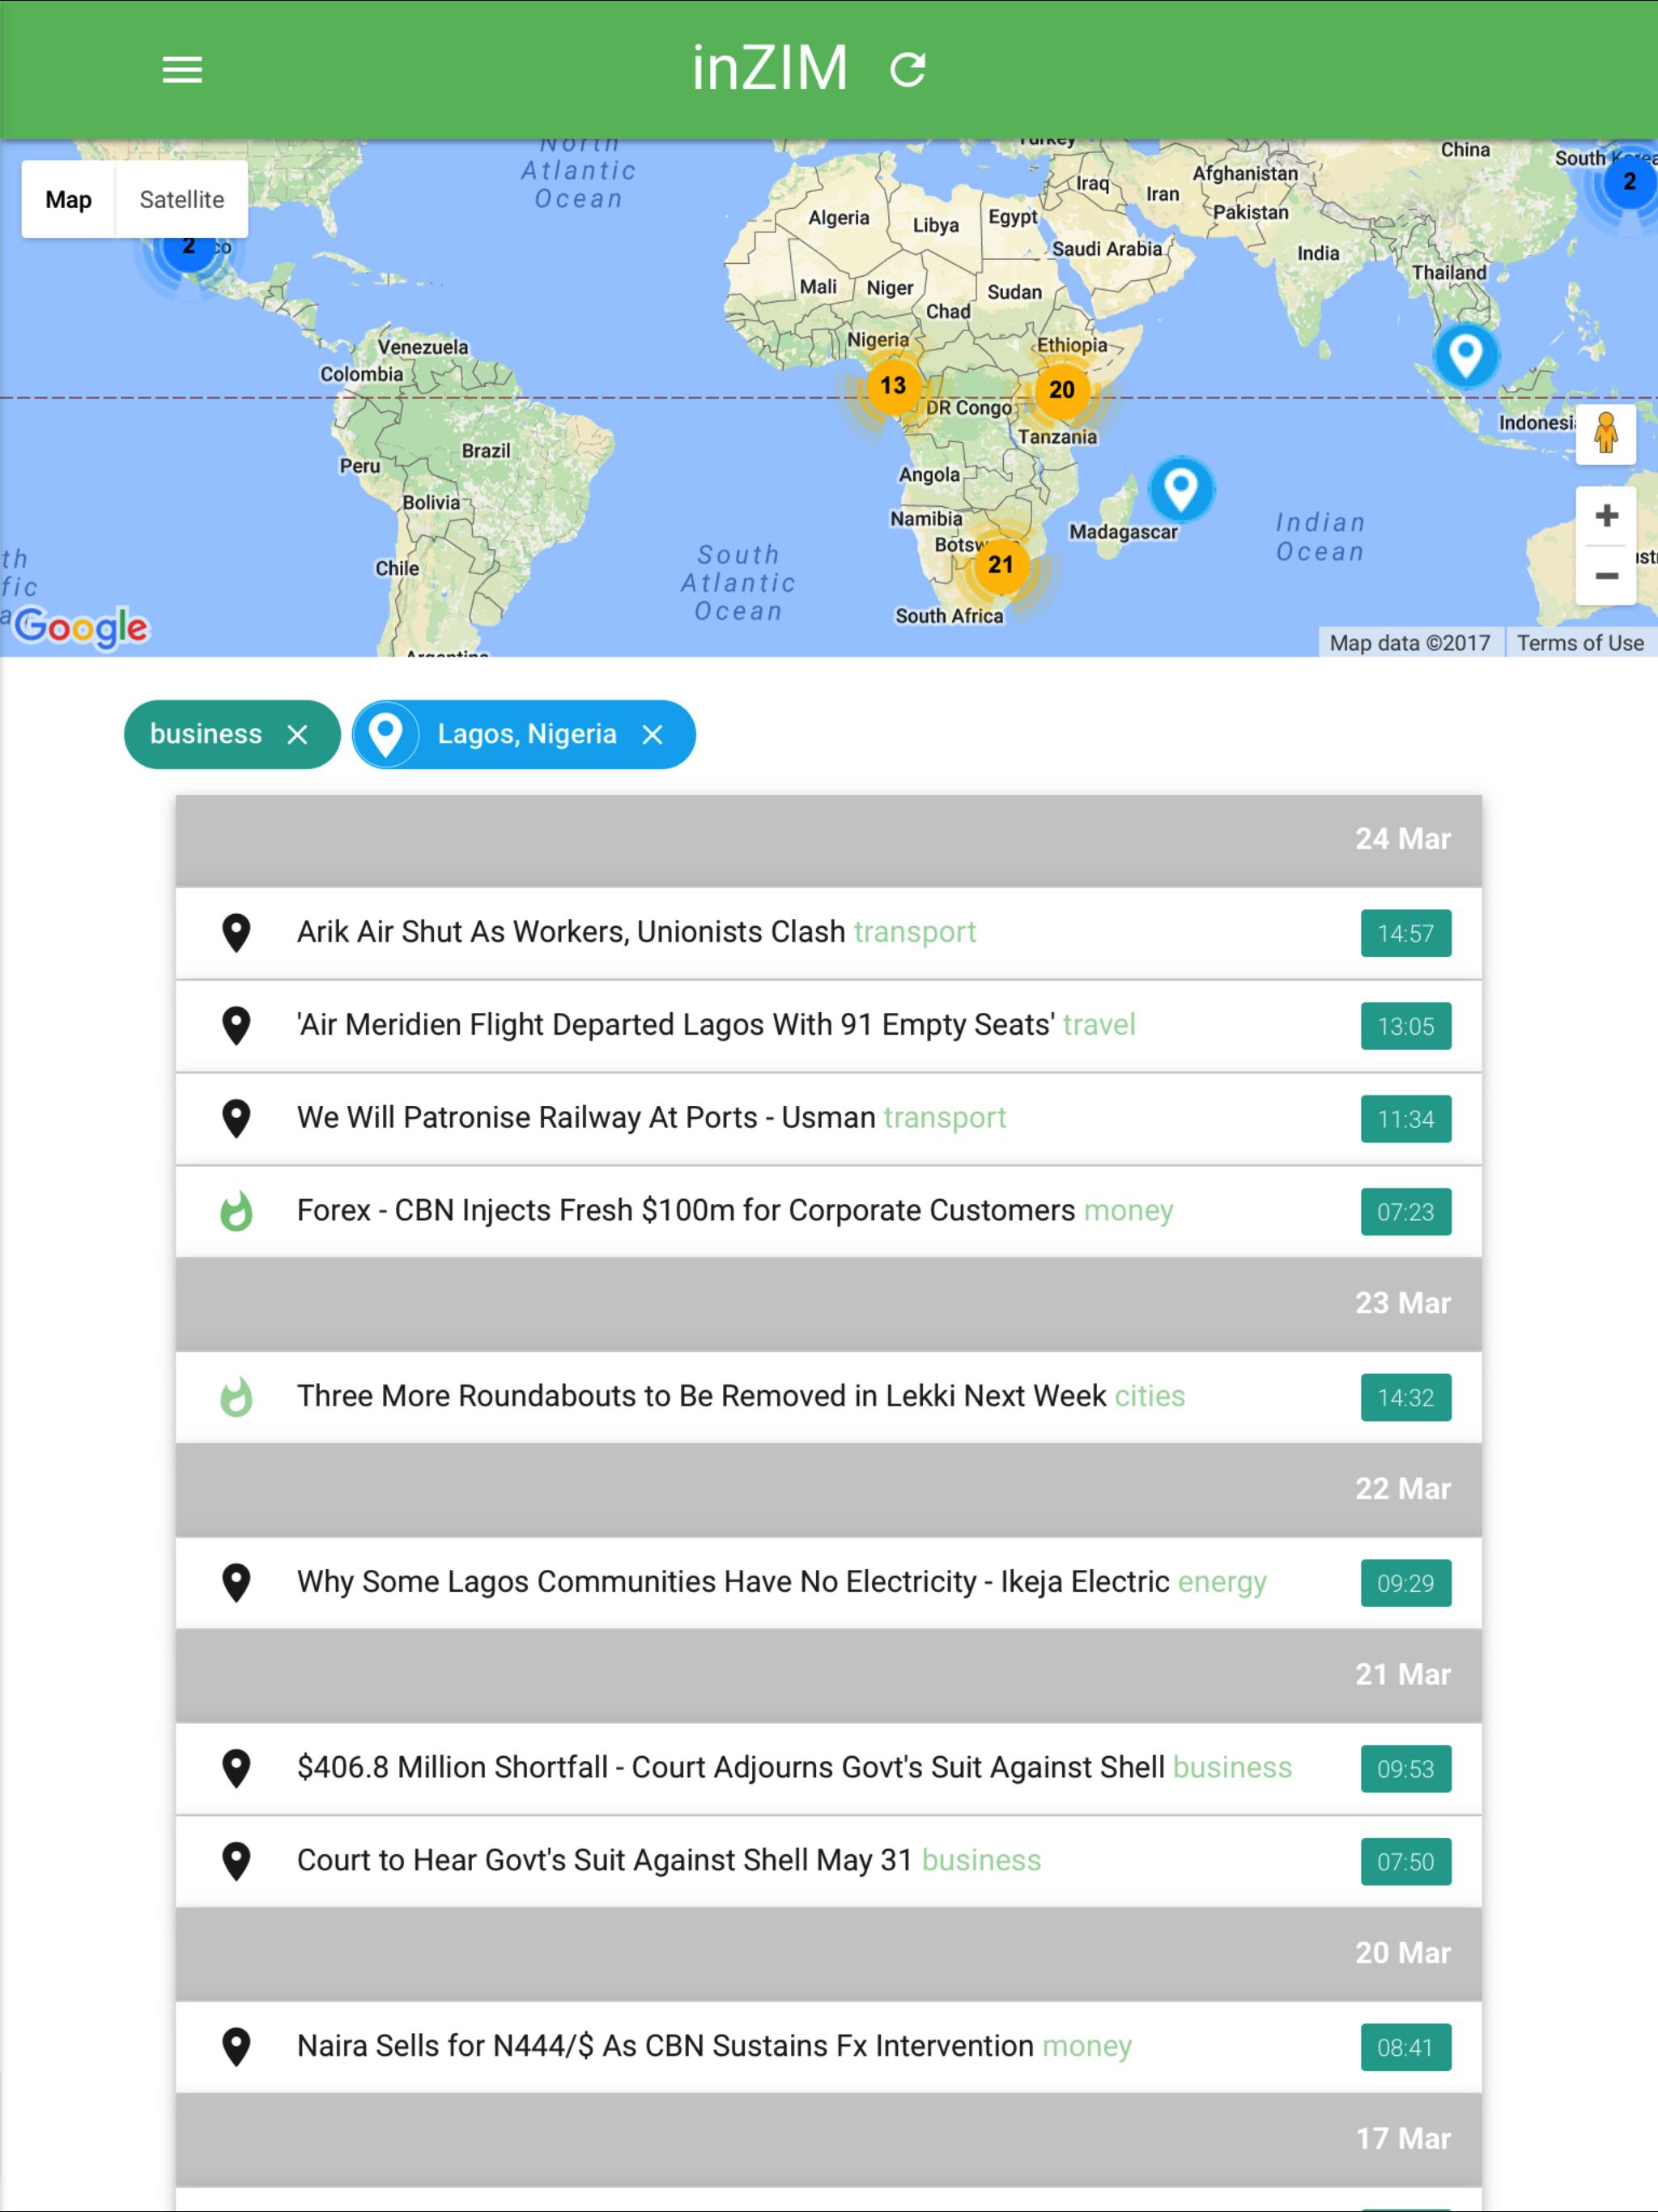Click the travel tag on Air Meridien story
The height and width of the screenshot is (2212, 1658).
click(x=1099, y=1025)
